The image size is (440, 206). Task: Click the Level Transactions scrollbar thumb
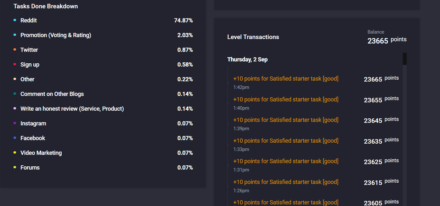[x=405, y=59]
